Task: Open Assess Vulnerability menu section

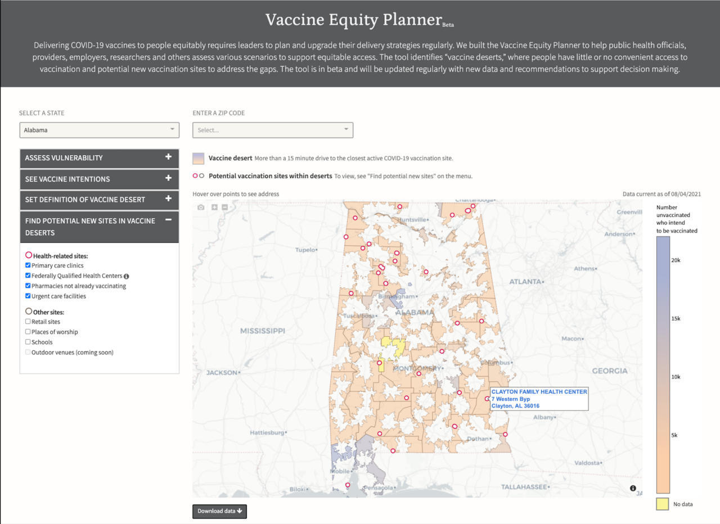Action: tap(99, 158)
